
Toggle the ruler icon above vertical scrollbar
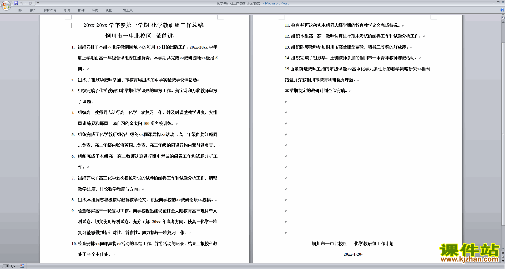click(503, 18)
